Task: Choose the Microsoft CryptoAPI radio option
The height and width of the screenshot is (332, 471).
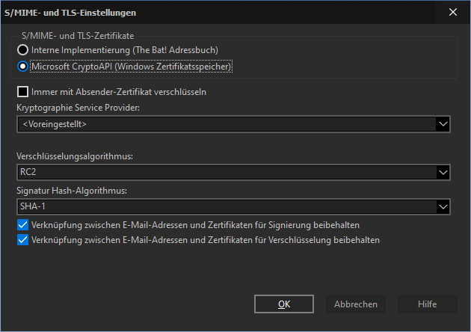Action: (23, 67)
